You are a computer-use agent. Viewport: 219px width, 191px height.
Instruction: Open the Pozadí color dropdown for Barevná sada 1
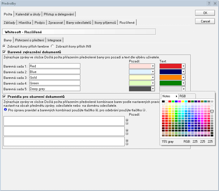153,66
